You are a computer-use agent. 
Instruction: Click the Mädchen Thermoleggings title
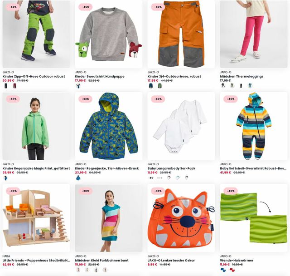pos(242,76)
